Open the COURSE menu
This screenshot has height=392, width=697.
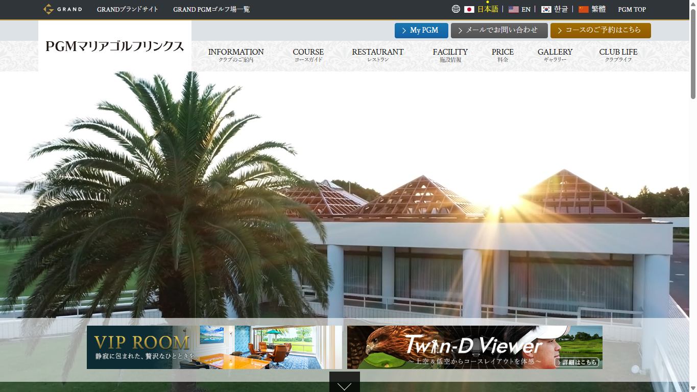pyautogui.click(x=308, y=55)
